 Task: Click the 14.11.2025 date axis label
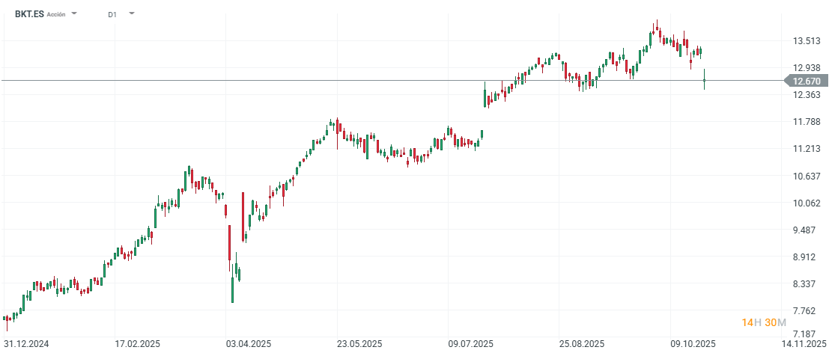805,344
